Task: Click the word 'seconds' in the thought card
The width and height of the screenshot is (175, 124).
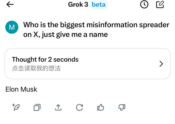Action: pos(66,59)
